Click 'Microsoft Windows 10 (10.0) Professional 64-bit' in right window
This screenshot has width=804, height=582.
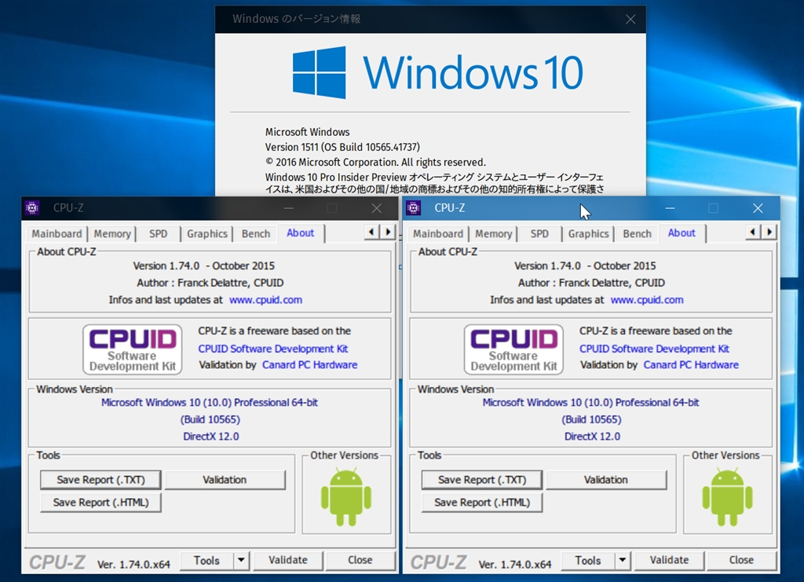590,402
